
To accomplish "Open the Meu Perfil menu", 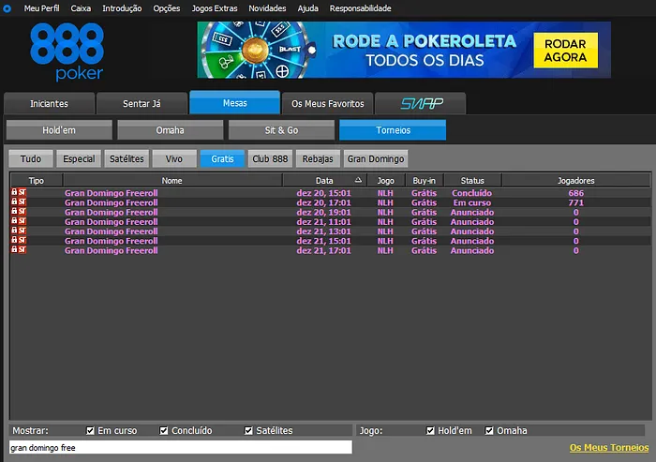I will 41,8.
